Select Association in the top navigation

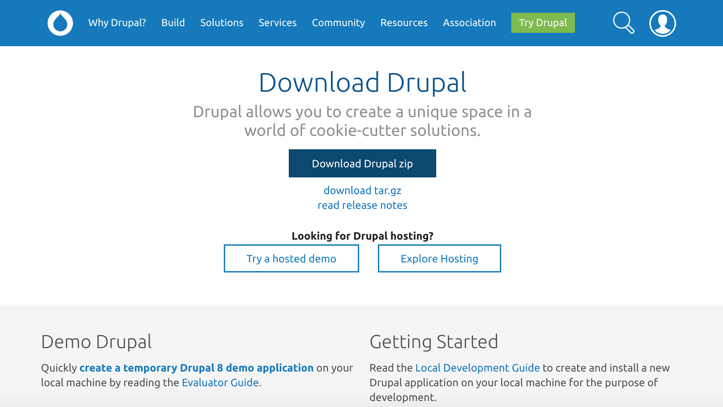pos(469,23)
